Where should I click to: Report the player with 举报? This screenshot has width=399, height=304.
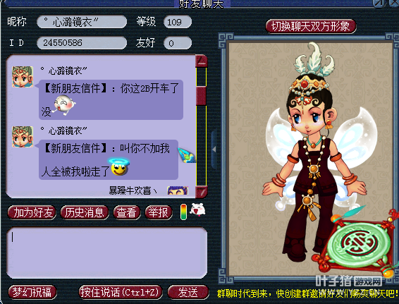click(x=159, y=212)
